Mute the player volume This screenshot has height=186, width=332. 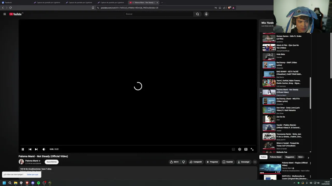[x=44, y=149]
